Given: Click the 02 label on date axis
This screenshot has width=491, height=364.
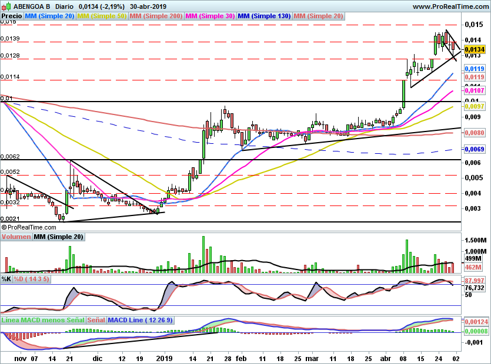Looking at the screenshot, I should point(456,359).
